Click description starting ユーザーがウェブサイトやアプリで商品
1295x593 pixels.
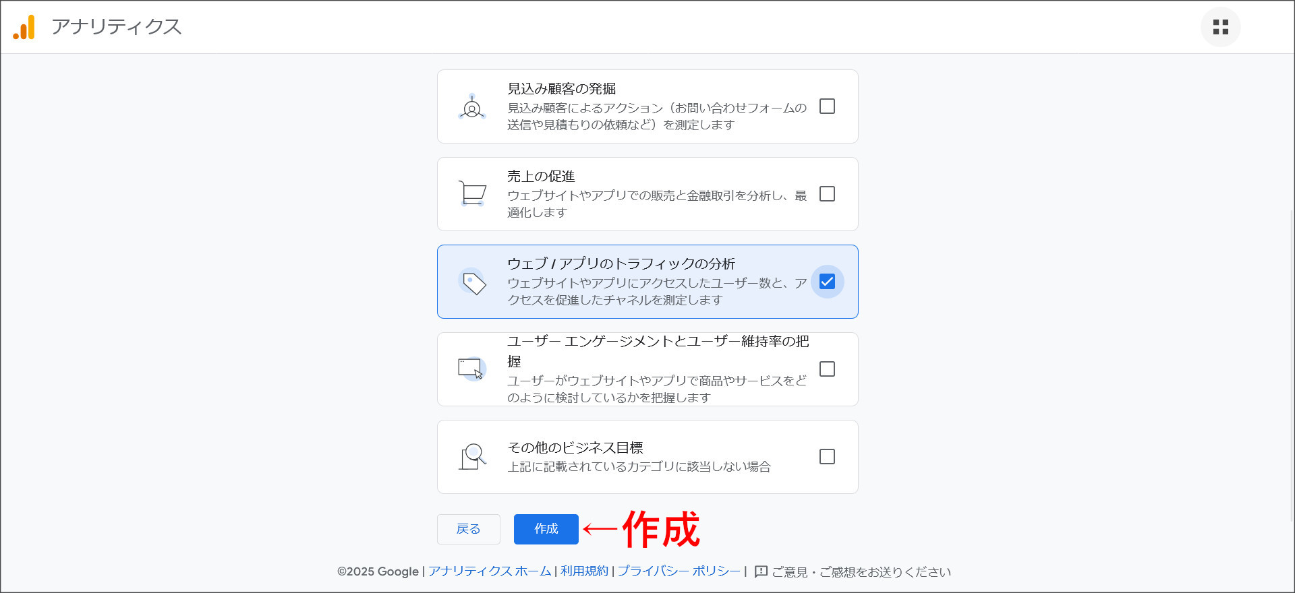click(x=657, y=389)
